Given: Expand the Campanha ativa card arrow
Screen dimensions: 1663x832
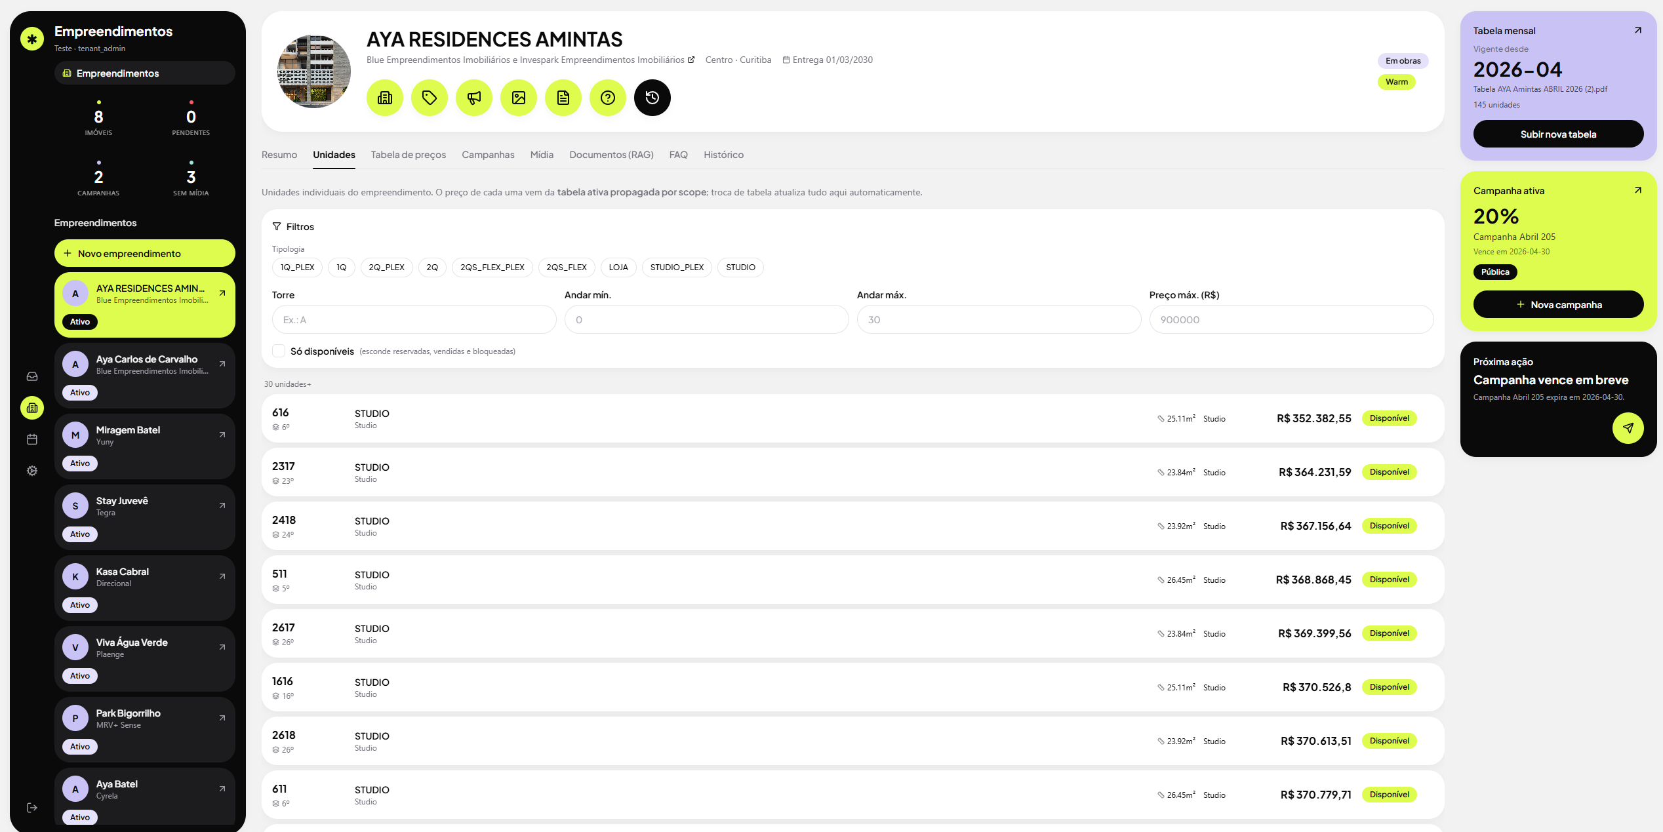Looking at the screenshot, I should pyautogui.click(x=1637, y=190).
